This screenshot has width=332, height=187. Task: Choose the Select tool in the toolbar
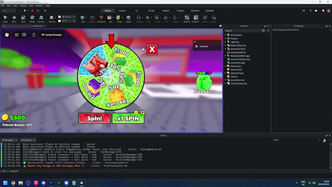[x=5, y=19]
